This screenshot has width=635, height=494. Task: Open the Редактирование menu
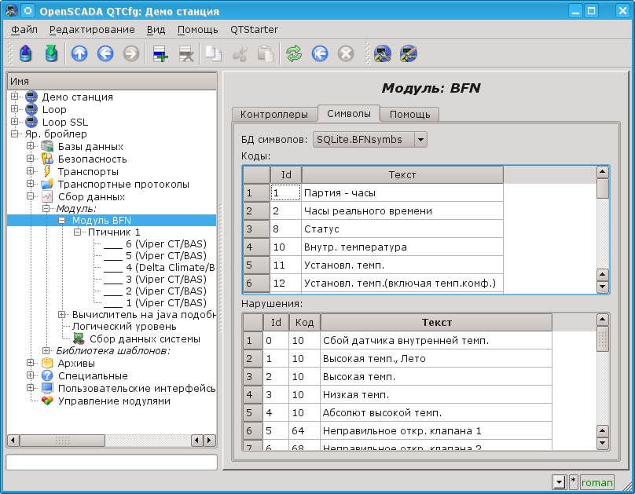point(91,29)
